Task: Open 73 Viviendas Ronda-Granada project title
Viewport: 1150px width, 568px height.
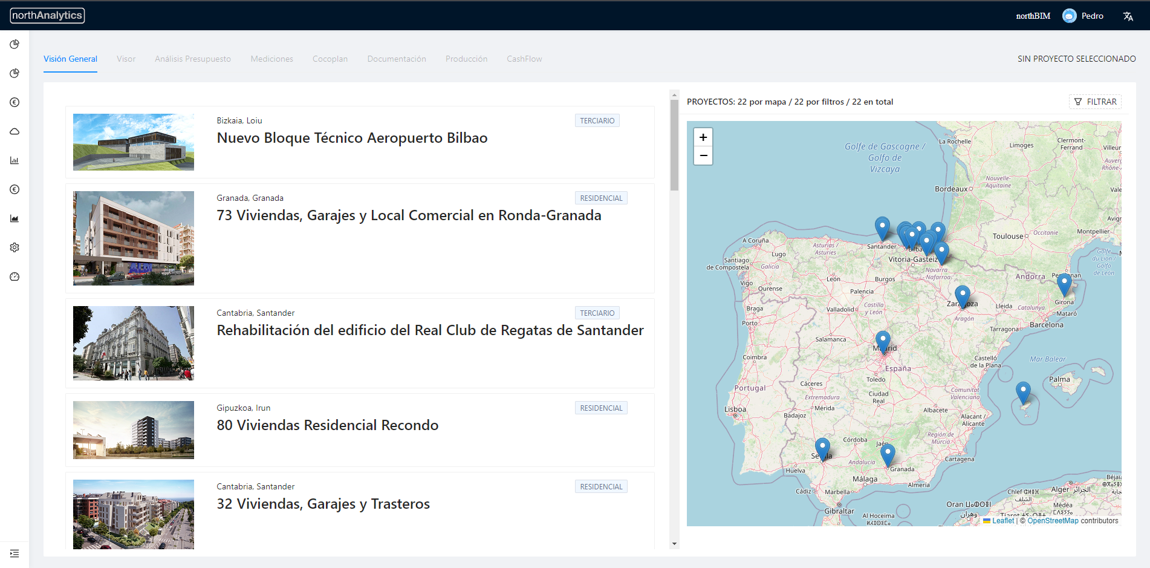Action: tap(409, 215)
